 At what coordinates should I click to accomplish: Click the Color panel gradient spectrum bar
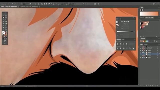(149, 14)
